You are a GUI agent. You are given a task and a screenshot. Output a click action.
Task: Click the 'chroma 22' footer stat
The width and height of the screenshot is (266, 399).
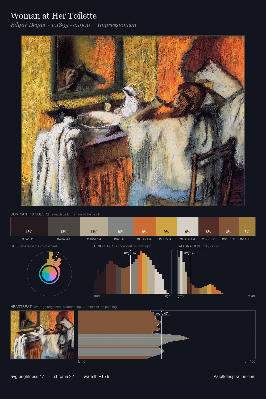64,376
